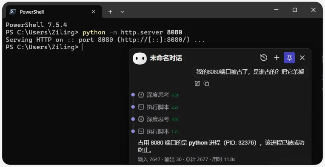Click the script icon beside 执行脚本 1.7s

pyautogui.click(x=141, y=131)
